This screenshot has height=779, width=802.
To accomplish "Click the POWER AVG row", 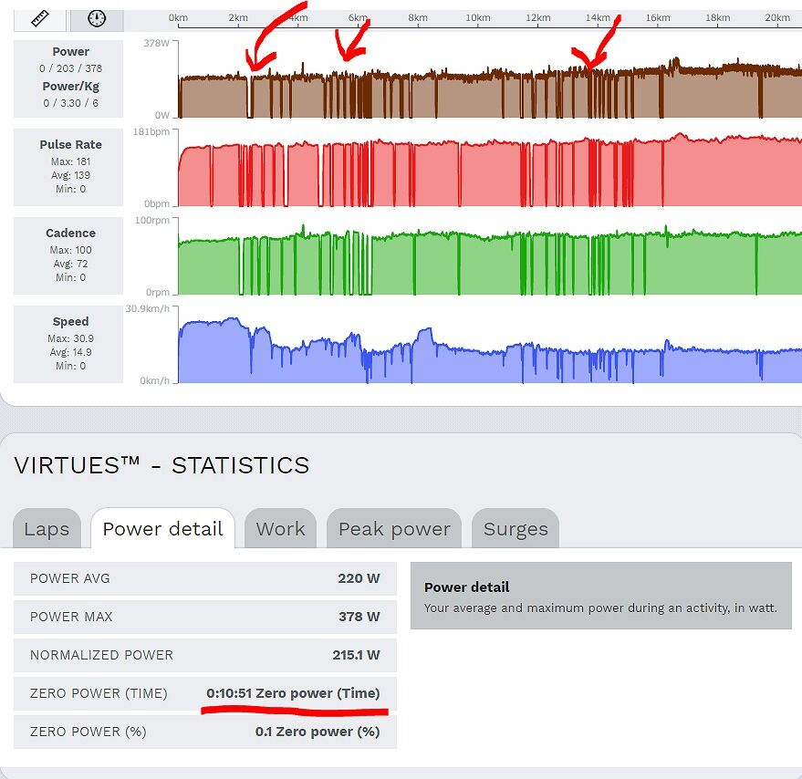I will point(205,578).
